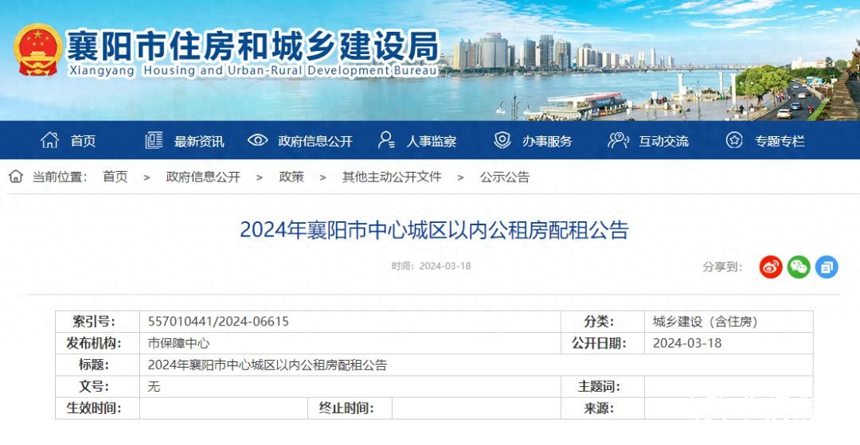
Task: Click the eye icon for government disclosure
Action: (257, 141)
